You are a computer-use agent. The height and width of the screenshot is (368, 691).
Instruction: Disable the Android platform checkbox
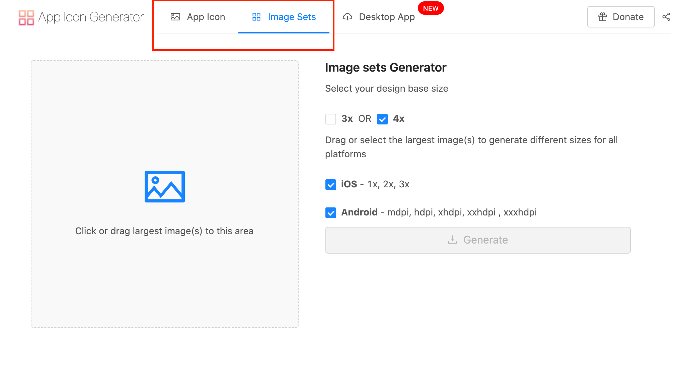tap(331, 212)
